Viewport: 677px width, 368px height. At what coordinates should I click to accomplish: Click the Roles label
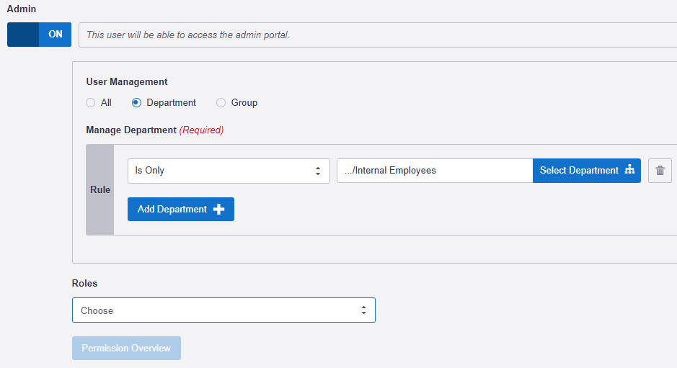(x=84, y=284)
